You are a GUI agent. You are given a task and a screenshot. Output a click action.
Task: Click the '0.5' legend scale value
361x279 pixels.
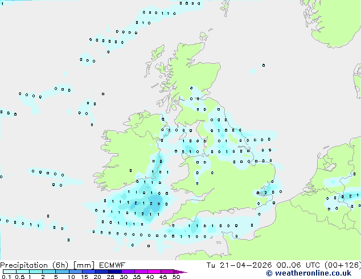(x=19, y=277)
